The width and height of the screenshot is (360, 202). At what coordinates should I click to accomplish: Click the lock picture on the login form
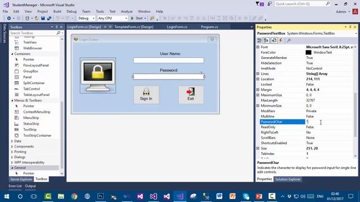98,75
